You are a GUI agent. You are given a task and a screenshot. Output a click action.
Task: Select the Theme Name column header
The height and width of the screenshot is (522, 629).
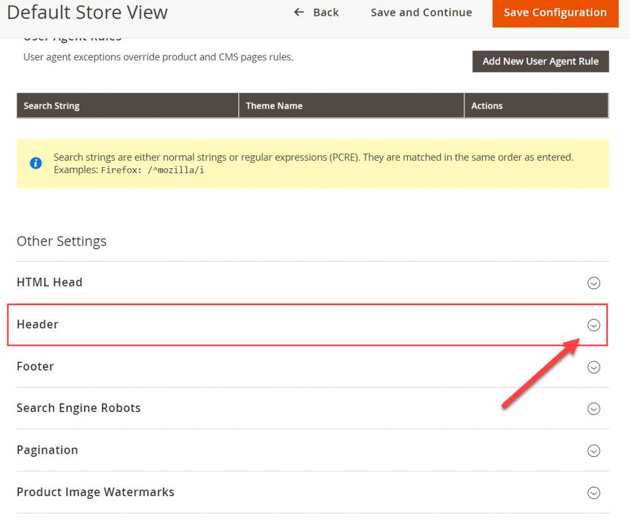[274, 105]
